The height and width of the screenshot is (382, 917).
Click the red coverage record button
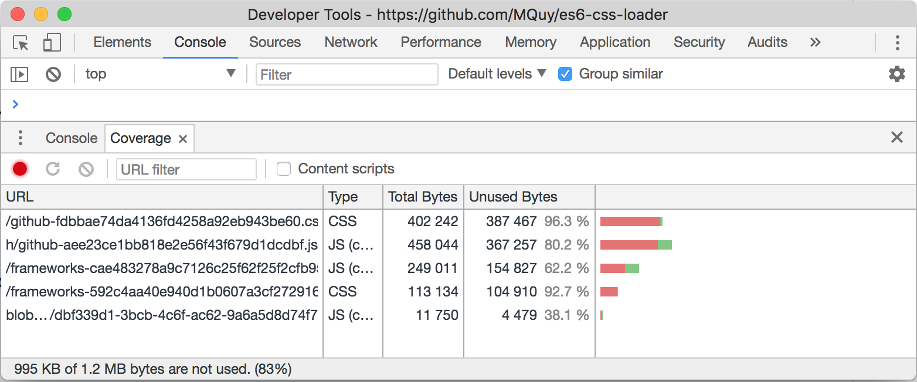pyautogui.click(x=20, y=169)
